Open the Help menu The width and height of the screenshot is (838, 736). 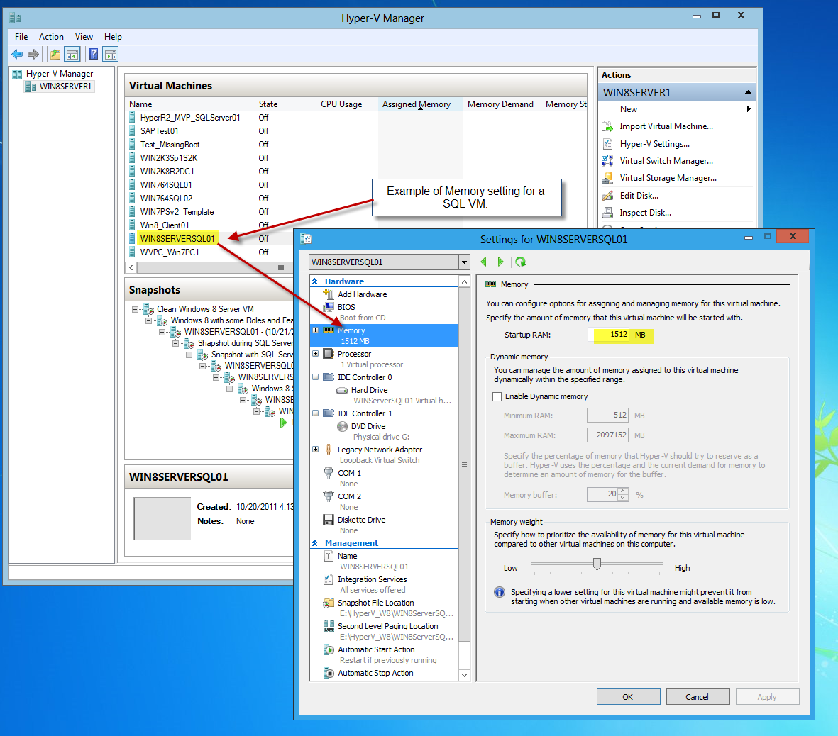pyautogui.click(x=113, y=37)
